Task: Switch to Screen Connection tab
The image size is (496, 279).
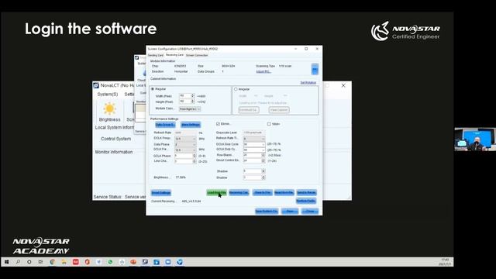Action: (197, 55)
